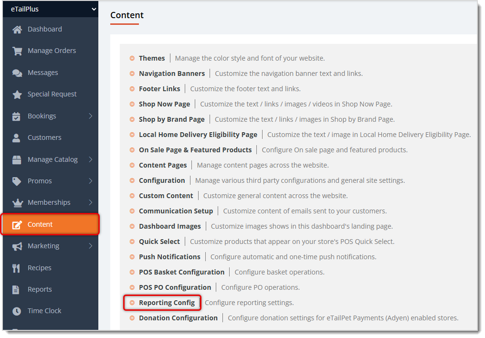Click the bullet icon beside Themes

click(x=132, y=58)
